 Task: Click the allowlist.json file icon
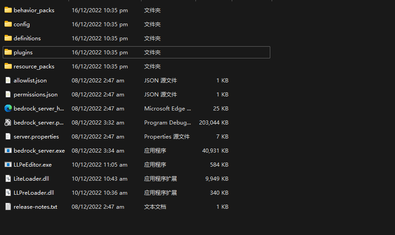pyautogui.click(x=8, y=80)
